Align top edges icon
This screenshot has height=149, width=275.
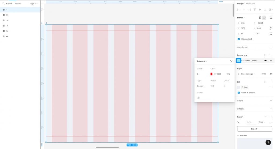pyautogui.click(x=255, y=10)
